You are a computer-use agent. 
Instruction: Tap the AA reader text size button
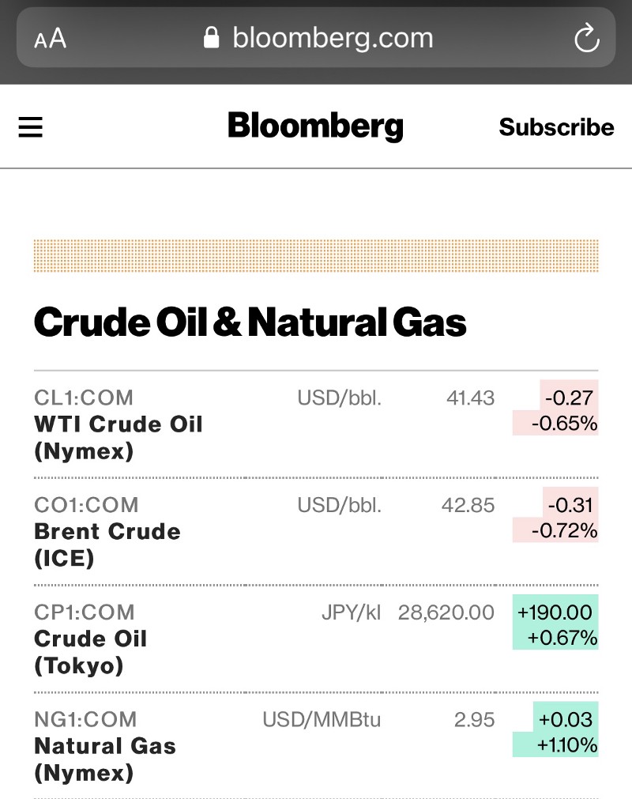pos(50,39)
